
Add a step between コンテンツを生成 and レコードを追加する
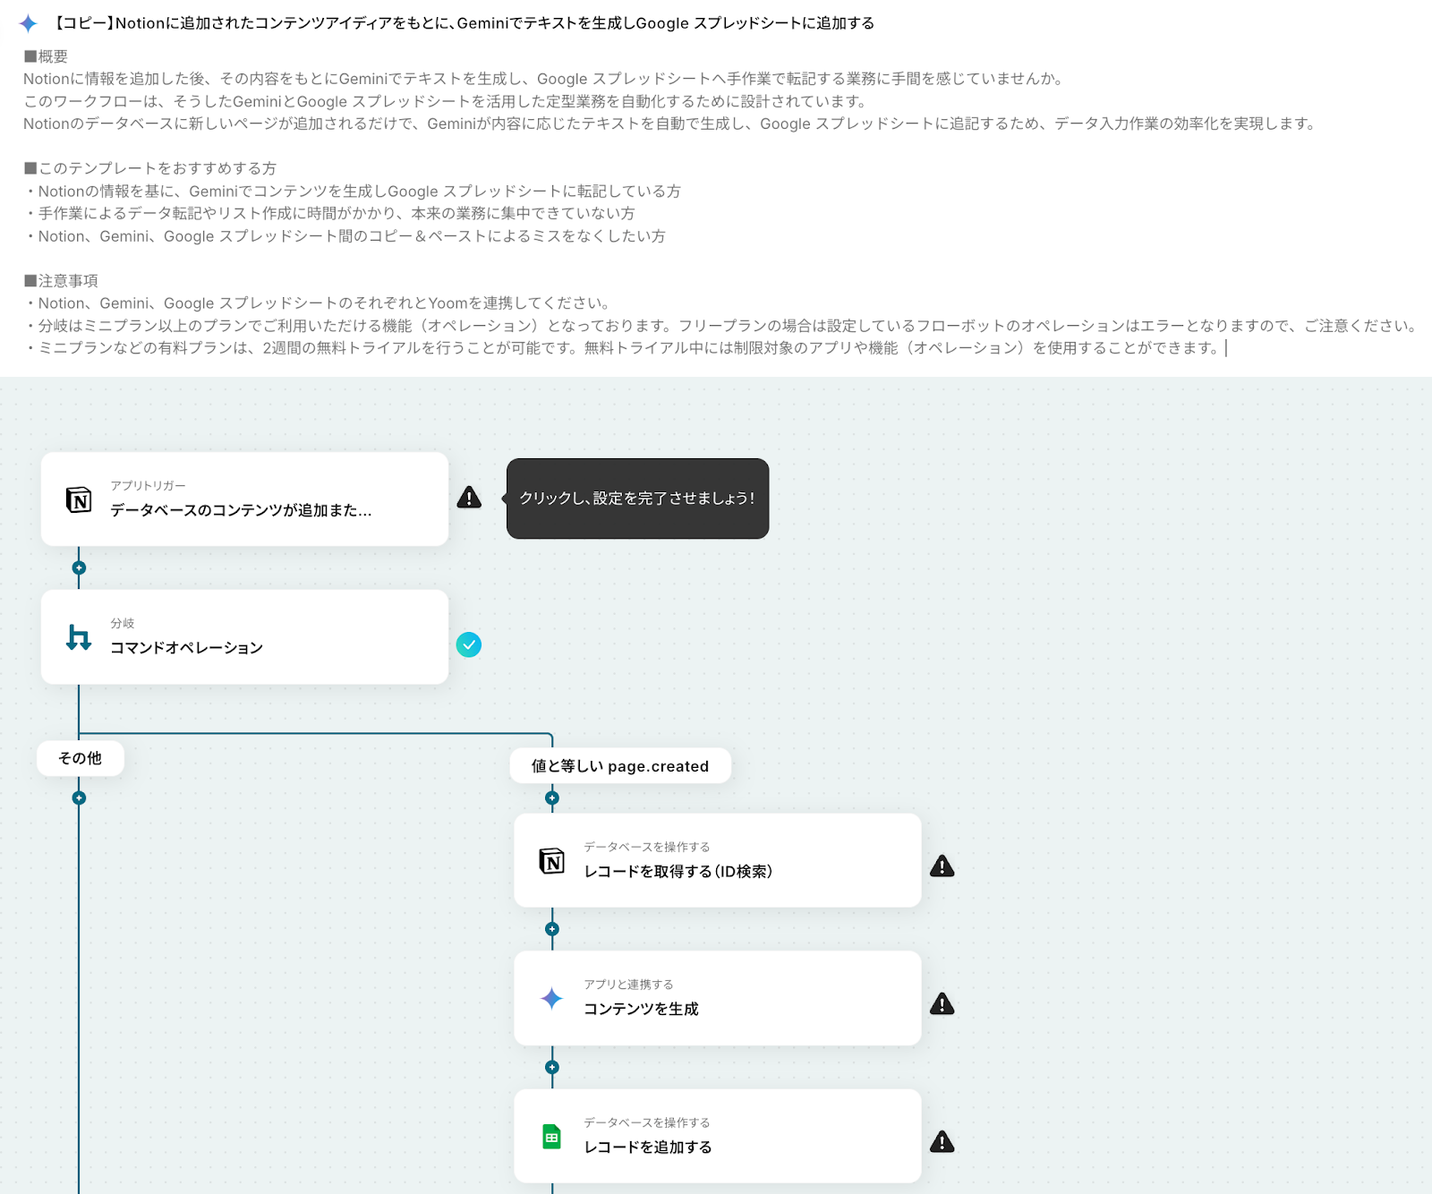tap(552, 1067)
